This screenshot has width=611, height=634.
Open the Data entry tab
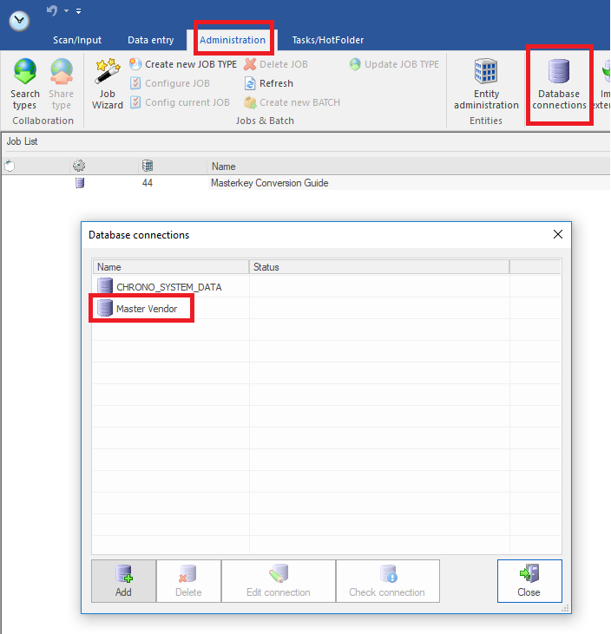(150, 40)
